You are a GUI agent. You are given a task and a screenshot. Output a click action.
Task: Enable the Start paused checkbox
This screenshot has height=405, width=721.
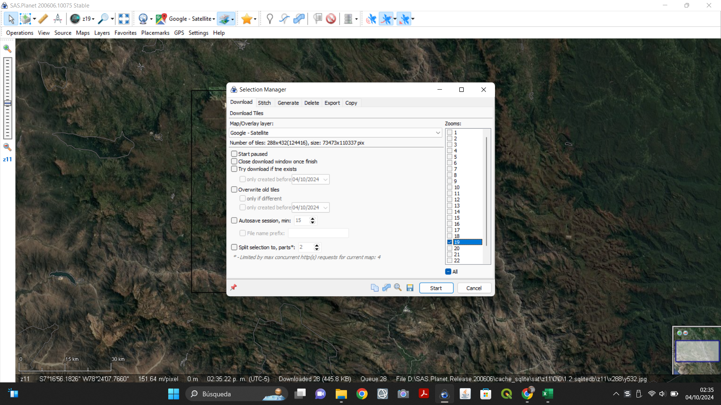pos(234,154)
